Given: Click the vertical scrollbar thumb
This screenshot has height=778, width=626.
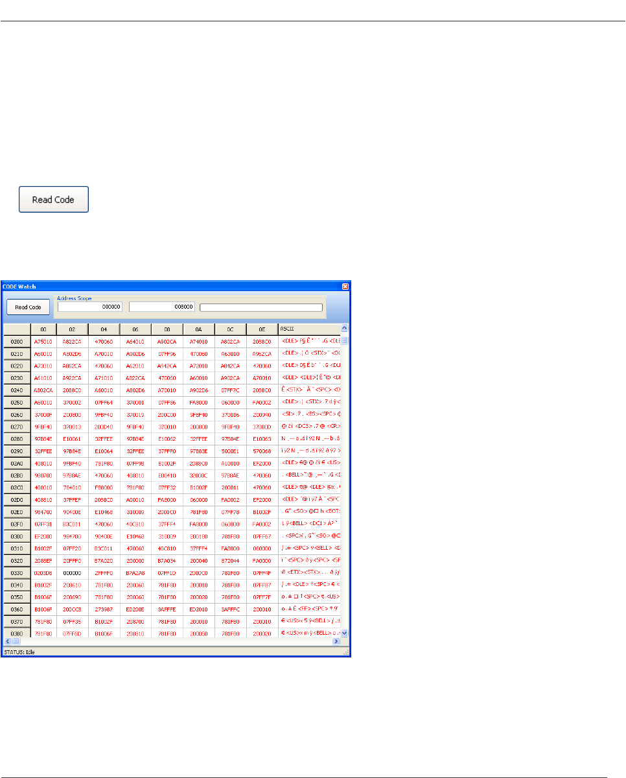Looking at the screenshot, I should [x=345, y=340].
